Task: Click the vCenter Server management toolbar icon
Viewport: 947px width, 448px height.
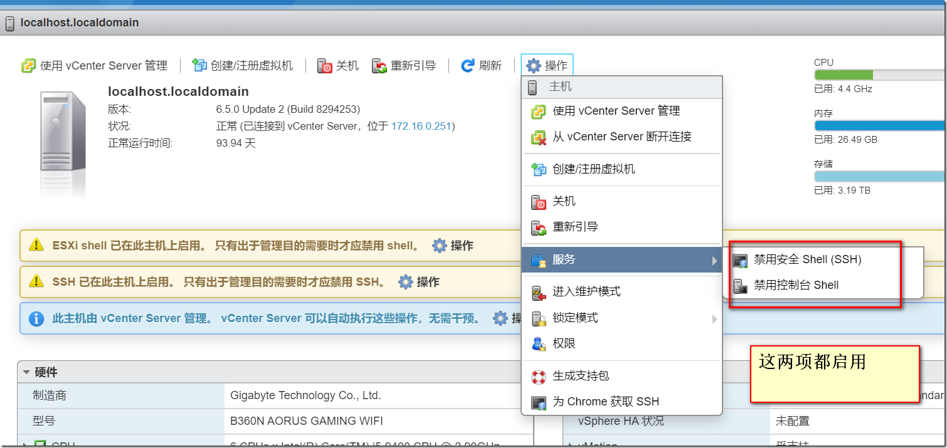Action: [28, 66]
